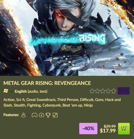The image size is (134, 139).
Task: Click the controller support feature icon
Action: (x=35, y=115)
